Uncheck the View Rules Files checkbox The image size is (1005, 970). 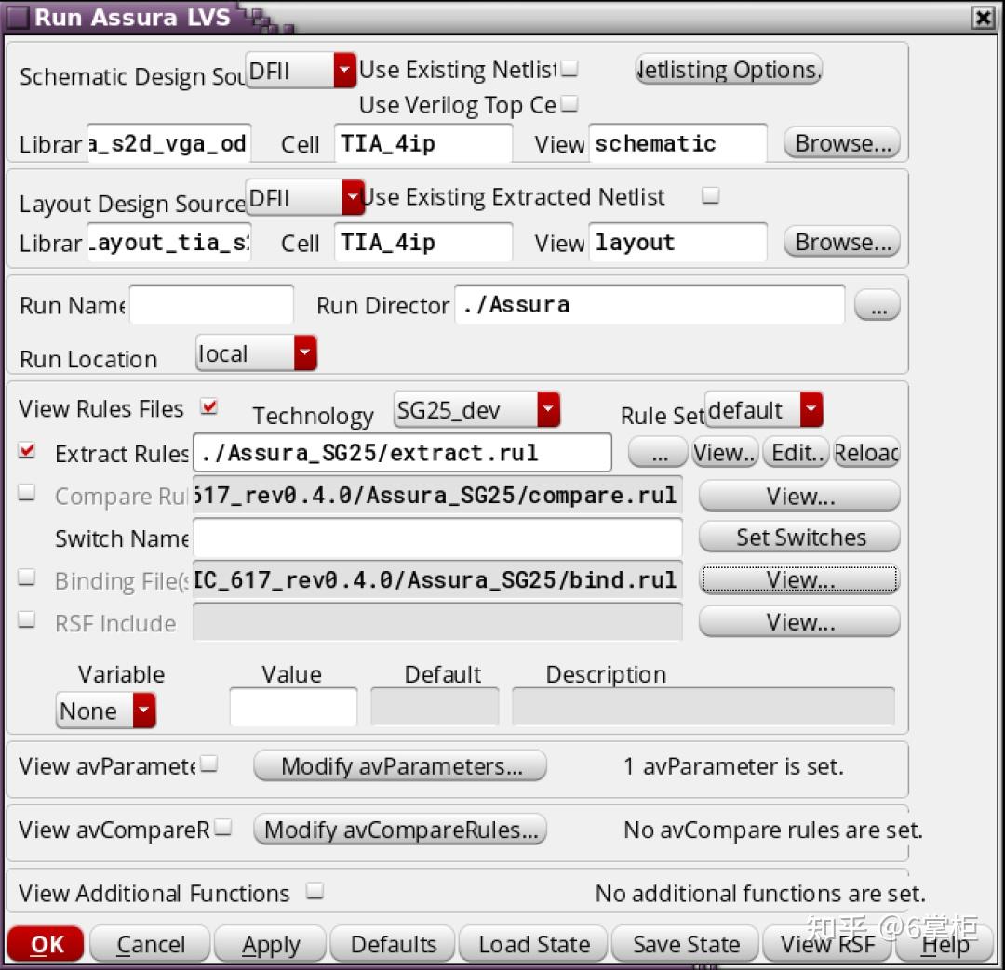pyautogui.click(x=209, y=406)
